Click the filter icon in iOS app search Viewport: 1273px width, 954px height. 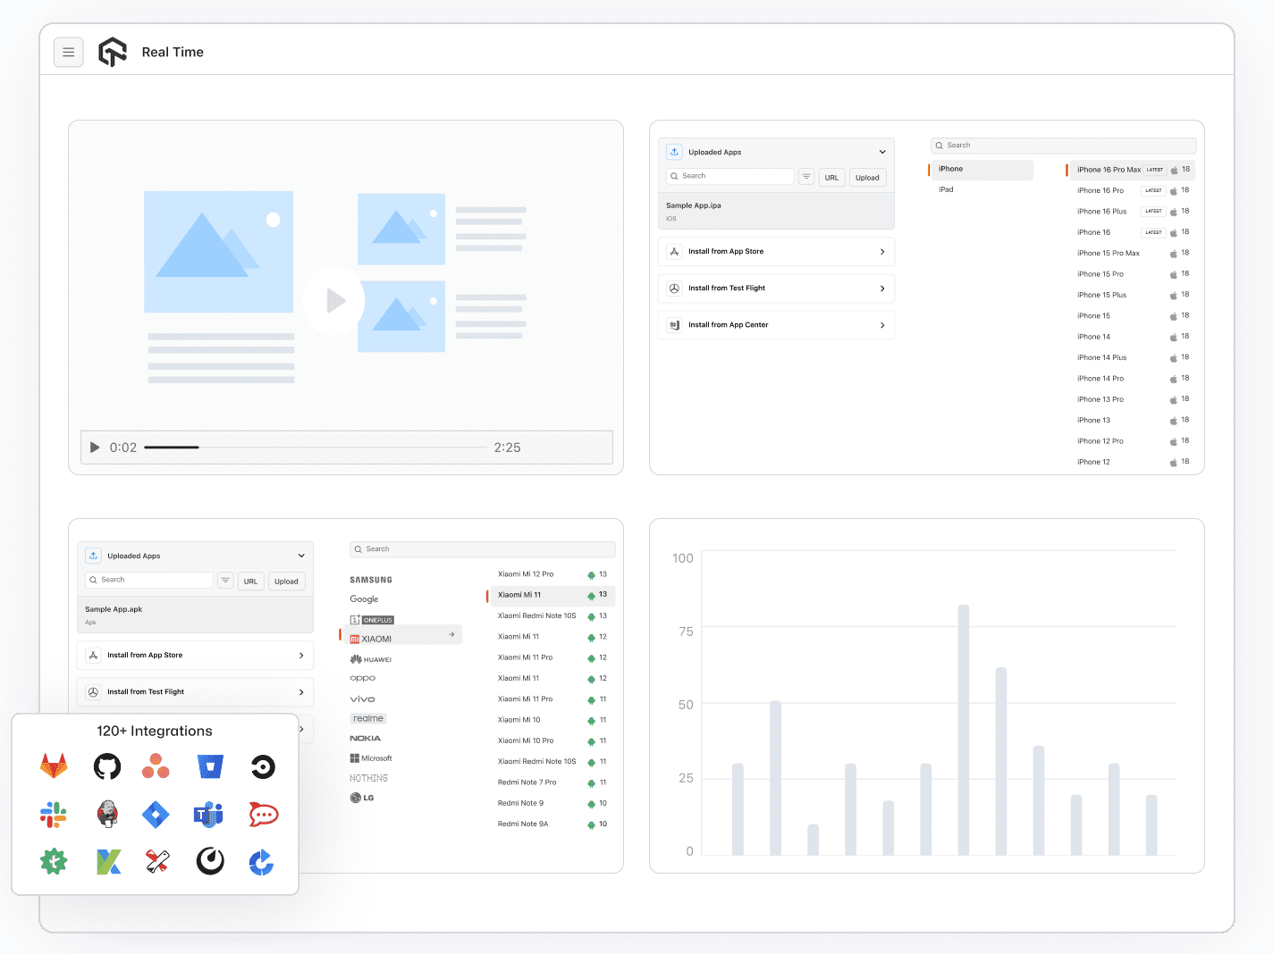[x=806, y=177]
